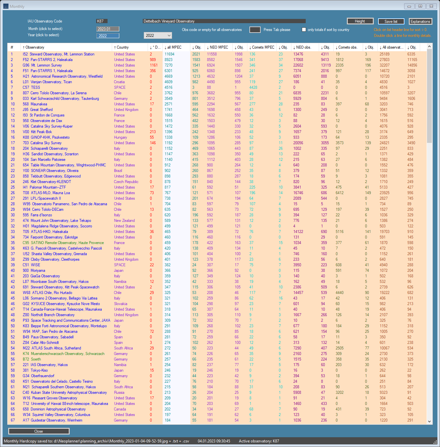This screenshot has height=447, width=440.
Task: Open the 2022 year dropdown
Action: (x=158, y=35)
